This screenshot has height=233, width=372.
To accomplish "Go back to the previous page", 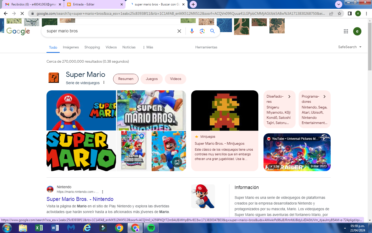I will click(x=6, y=13).
